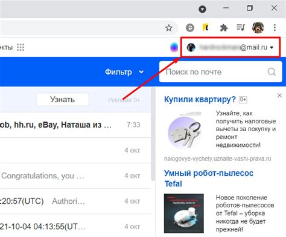The image size is (286, 237).
Task: Open the Chrome three-dot menu
Action: point(275,28)
